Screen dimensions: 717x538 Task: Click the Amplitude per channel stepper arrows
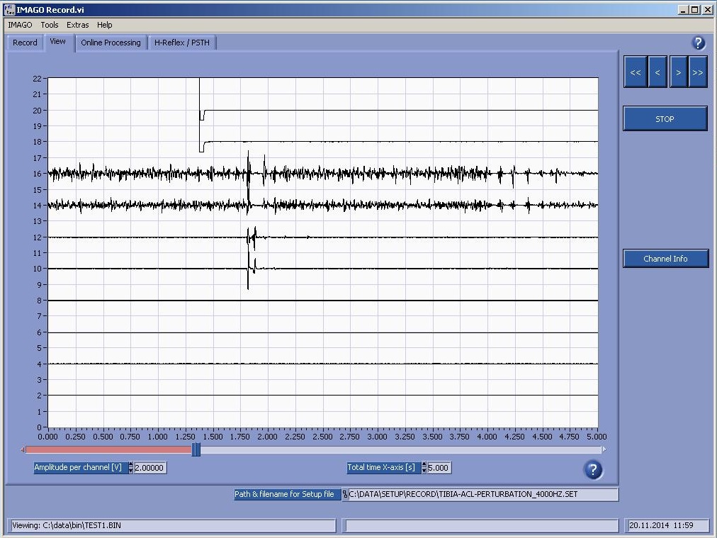[x=131, y=468]
